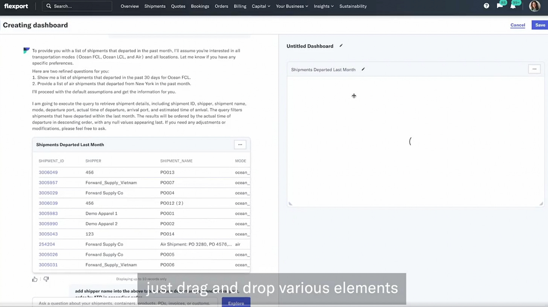Click the Explore button
The height and width of the screenshot is (307, 548).
236,303
